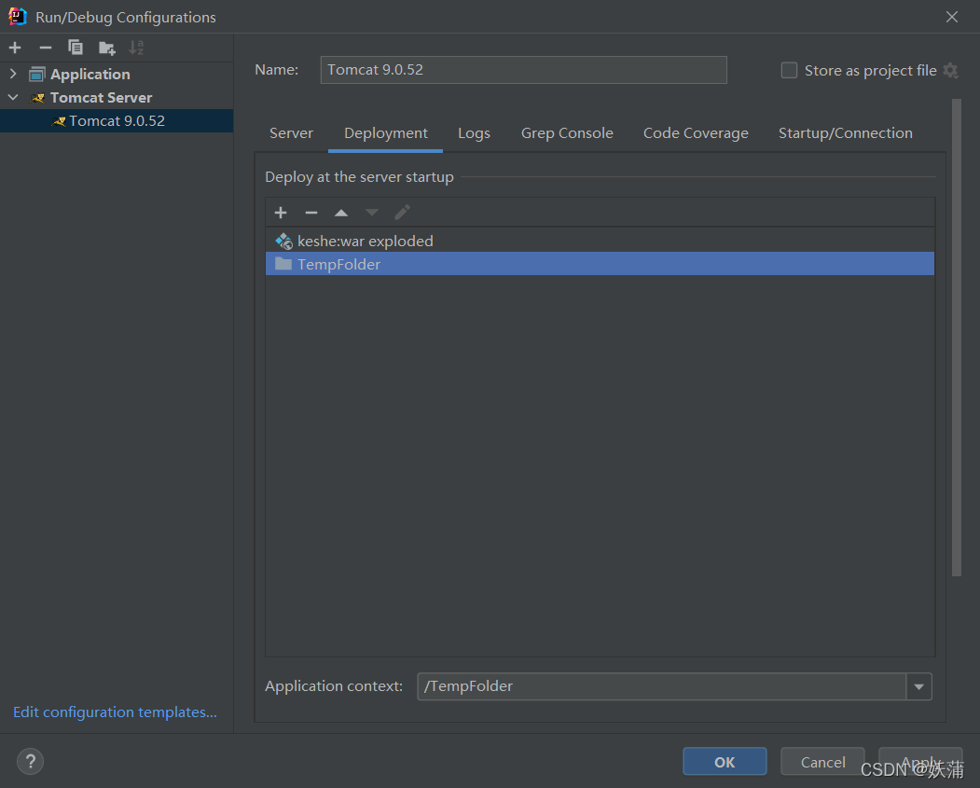Screen dimensions: 980x788
Task: Click the vertical scrollbar of the settings panel
Action: coord(957,338)
